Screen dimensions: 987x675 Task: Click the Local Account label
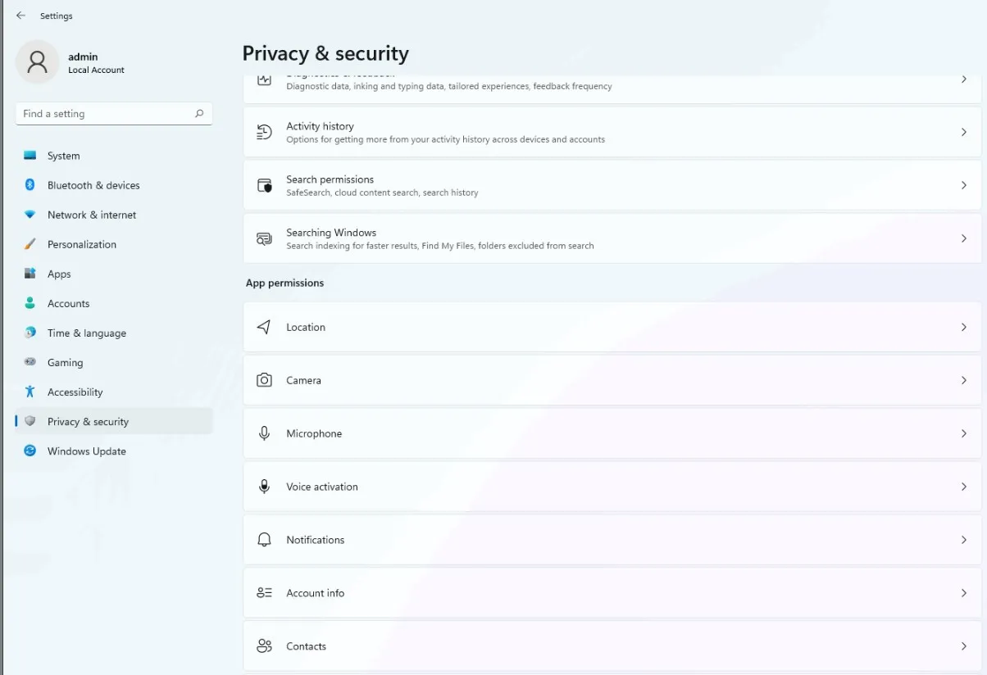(x=96, y=70)
